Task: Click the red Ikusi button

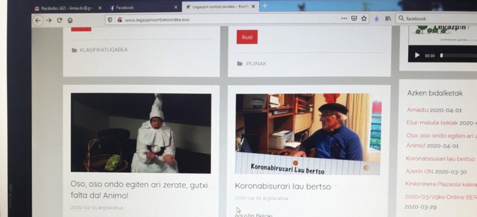Action: [x=247, y=37]
